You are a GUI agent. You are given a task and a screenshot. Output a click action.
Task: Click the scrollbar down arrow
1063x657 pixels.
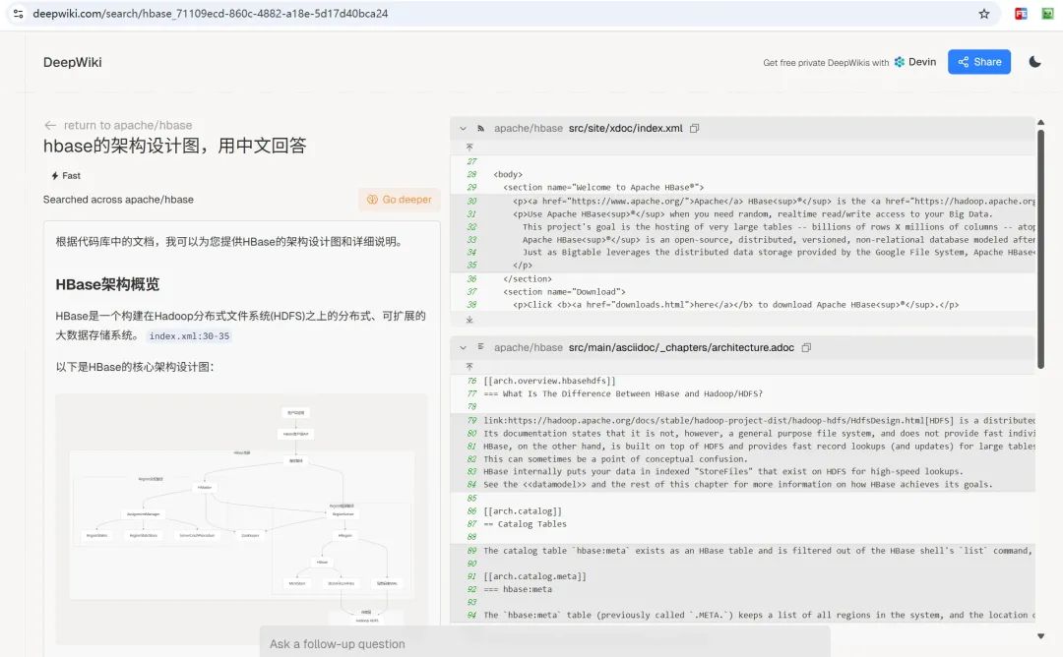pyautogui.click(x=1040, y=636)
